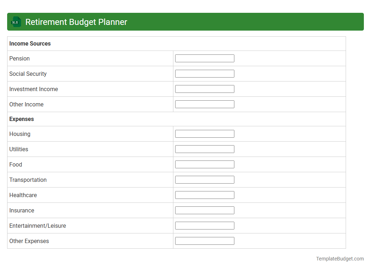Screen dimensions: 371x269
Task: Click inside the Insurance expense field
Action: [x=204, y=210]
